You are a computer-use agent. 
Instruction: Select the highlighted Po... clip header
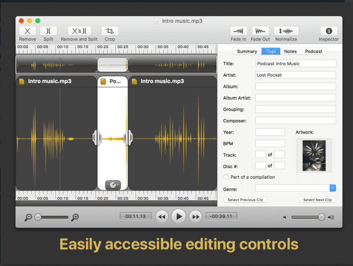pyautogui.click(x=113, y=82)
